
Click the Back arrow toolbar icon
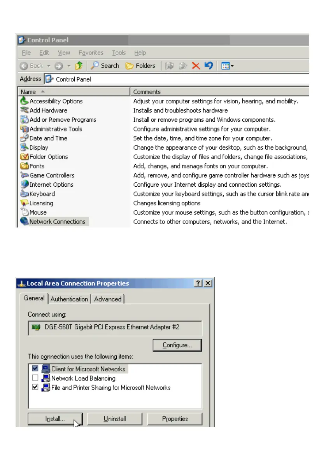coord(24,66)
